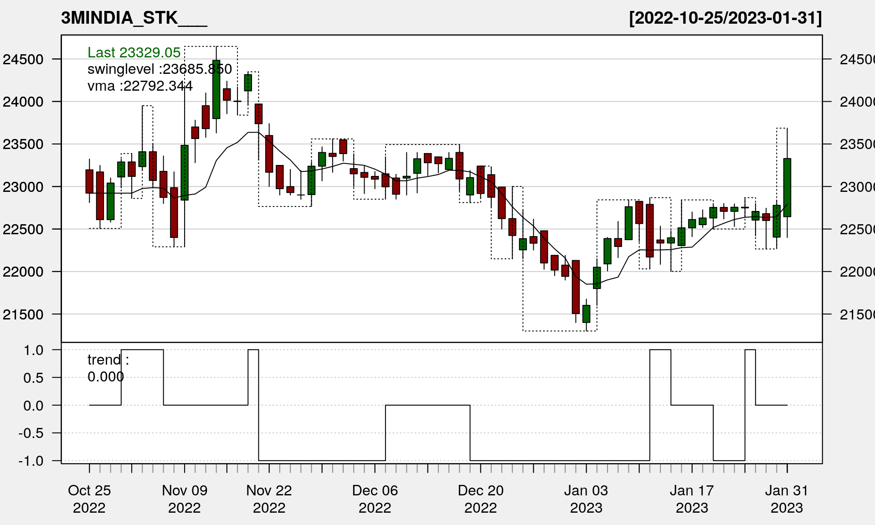The width and height of the screenshot is (875, 525).
Task: Click the green Last 23329.05 label
Action: tap(134, 52)
